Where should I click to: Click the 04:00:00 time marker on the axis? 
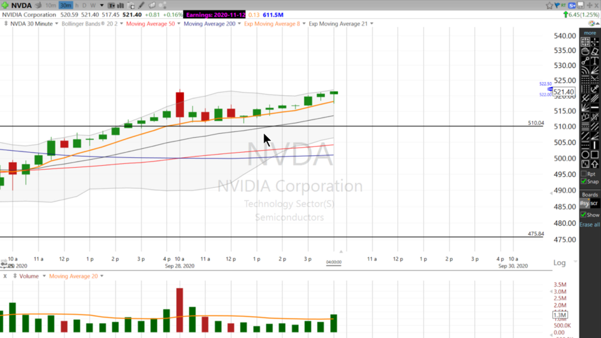click(x=334, y=262)
